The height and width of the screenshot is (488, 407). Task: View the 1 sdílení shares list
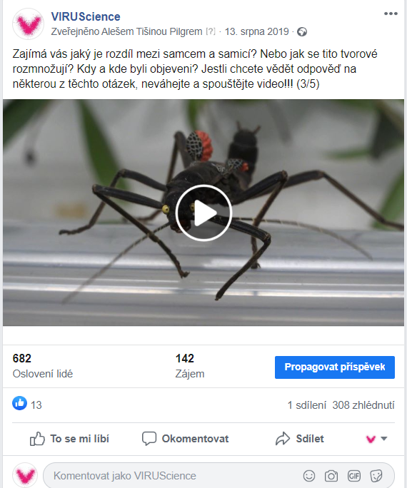[x=307, y=405]
